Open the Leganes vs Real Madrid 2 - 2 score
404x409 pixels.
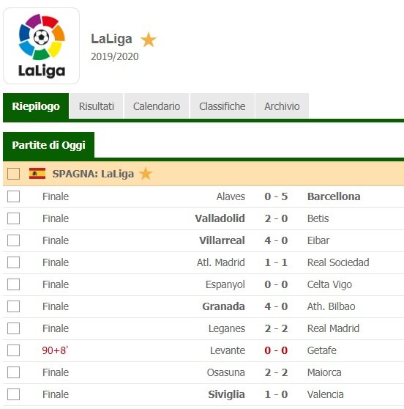point(276,328)
